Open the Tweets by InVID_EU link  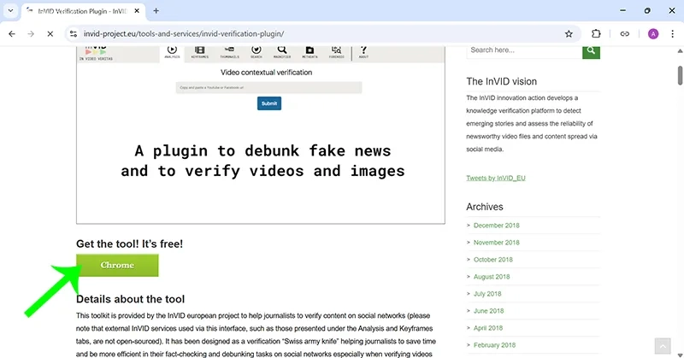(x=495, y=178)
